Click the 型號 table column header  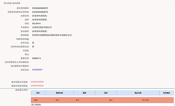[106, 93]
